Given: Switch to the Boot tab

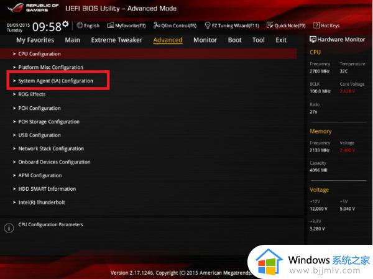Looking at the screenshot, I should point(235,40).
